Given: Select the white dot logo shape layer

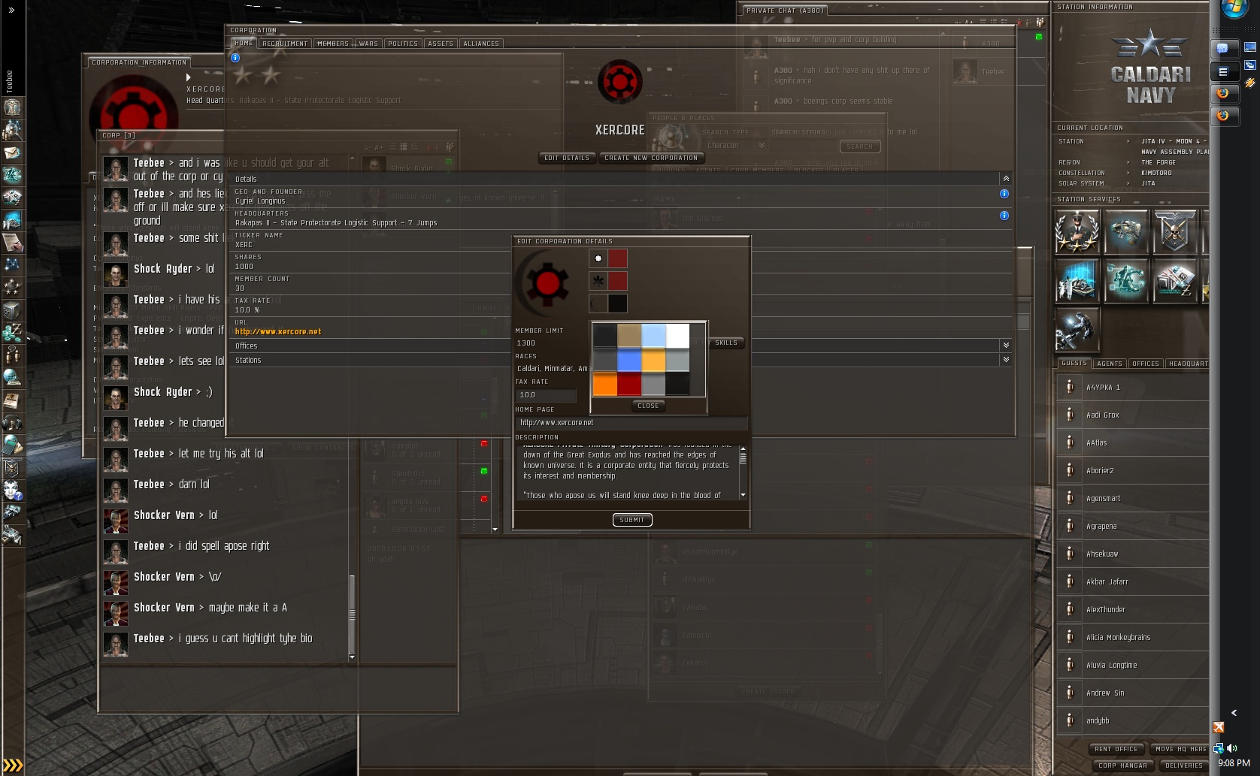Looking at the screenshot, I should point(598,258).
